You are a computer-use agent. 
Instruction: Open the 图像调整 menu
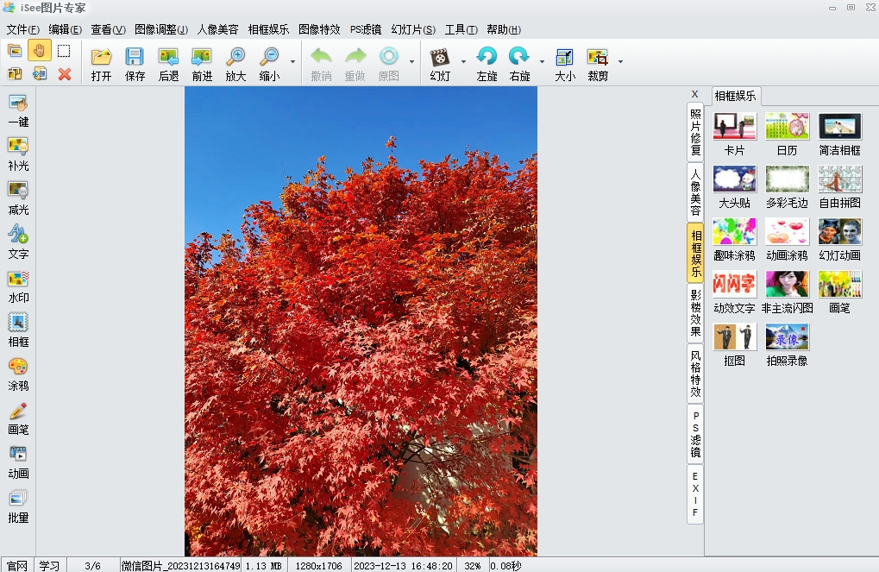pyautogui.click(x=160, y=29)
